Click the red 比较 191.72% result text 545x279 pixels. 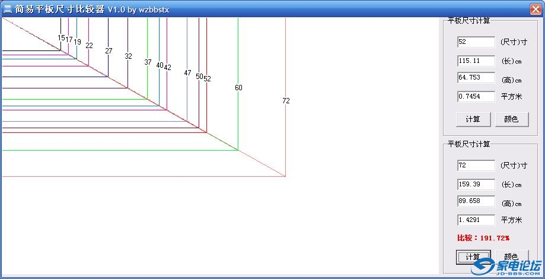[x=483, y=238]
